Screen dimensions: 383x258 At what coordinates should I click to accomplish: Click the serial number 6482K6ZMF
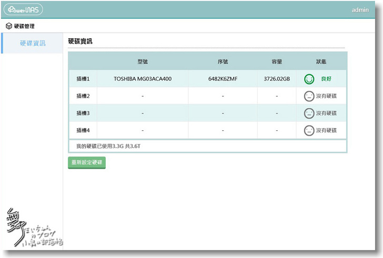(223, 79)
